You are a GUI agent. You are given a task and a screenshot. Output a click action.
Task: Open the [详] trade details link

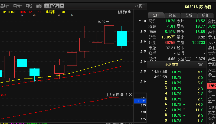201,65
